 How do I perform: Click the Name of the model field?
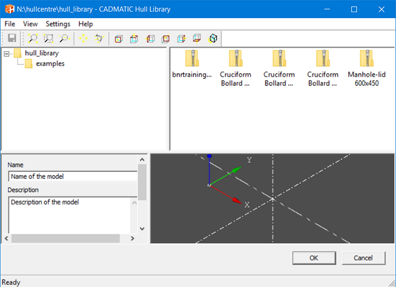[72, 177]
